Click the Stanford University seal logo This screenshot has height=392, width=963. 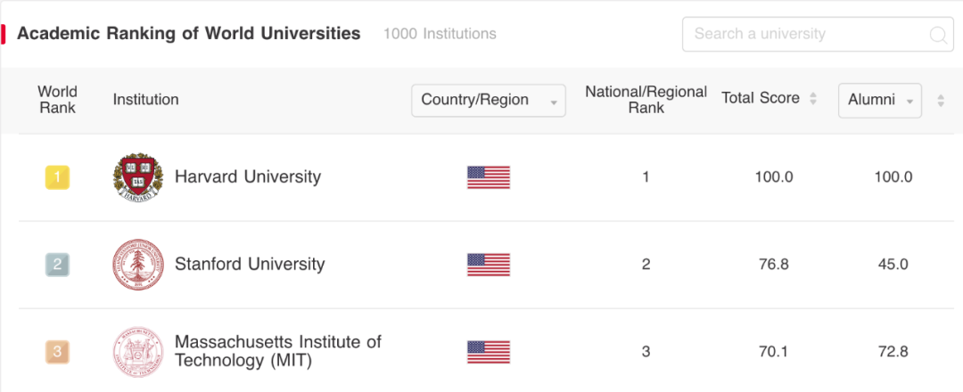pos(138,265)
